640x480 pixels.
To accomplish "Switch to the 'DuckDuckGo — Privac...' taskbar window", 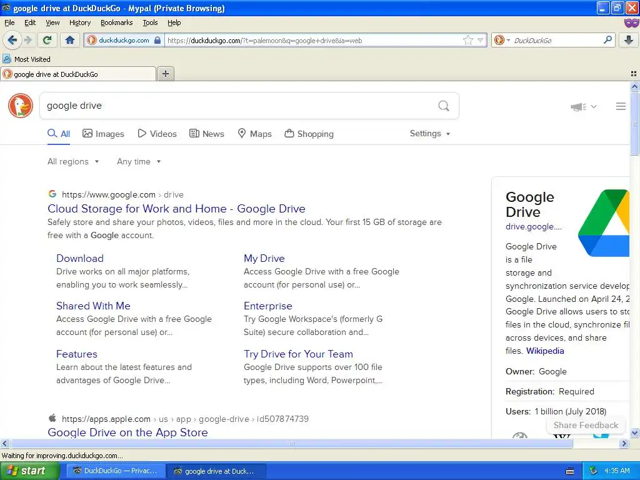I will coord(116,471).
